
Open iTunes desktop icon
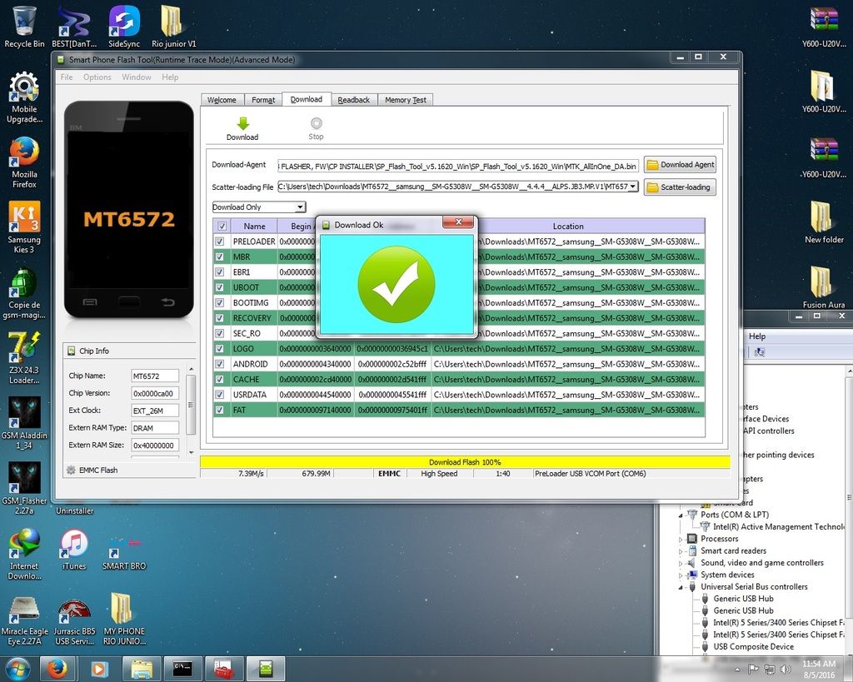coord(74,545)
